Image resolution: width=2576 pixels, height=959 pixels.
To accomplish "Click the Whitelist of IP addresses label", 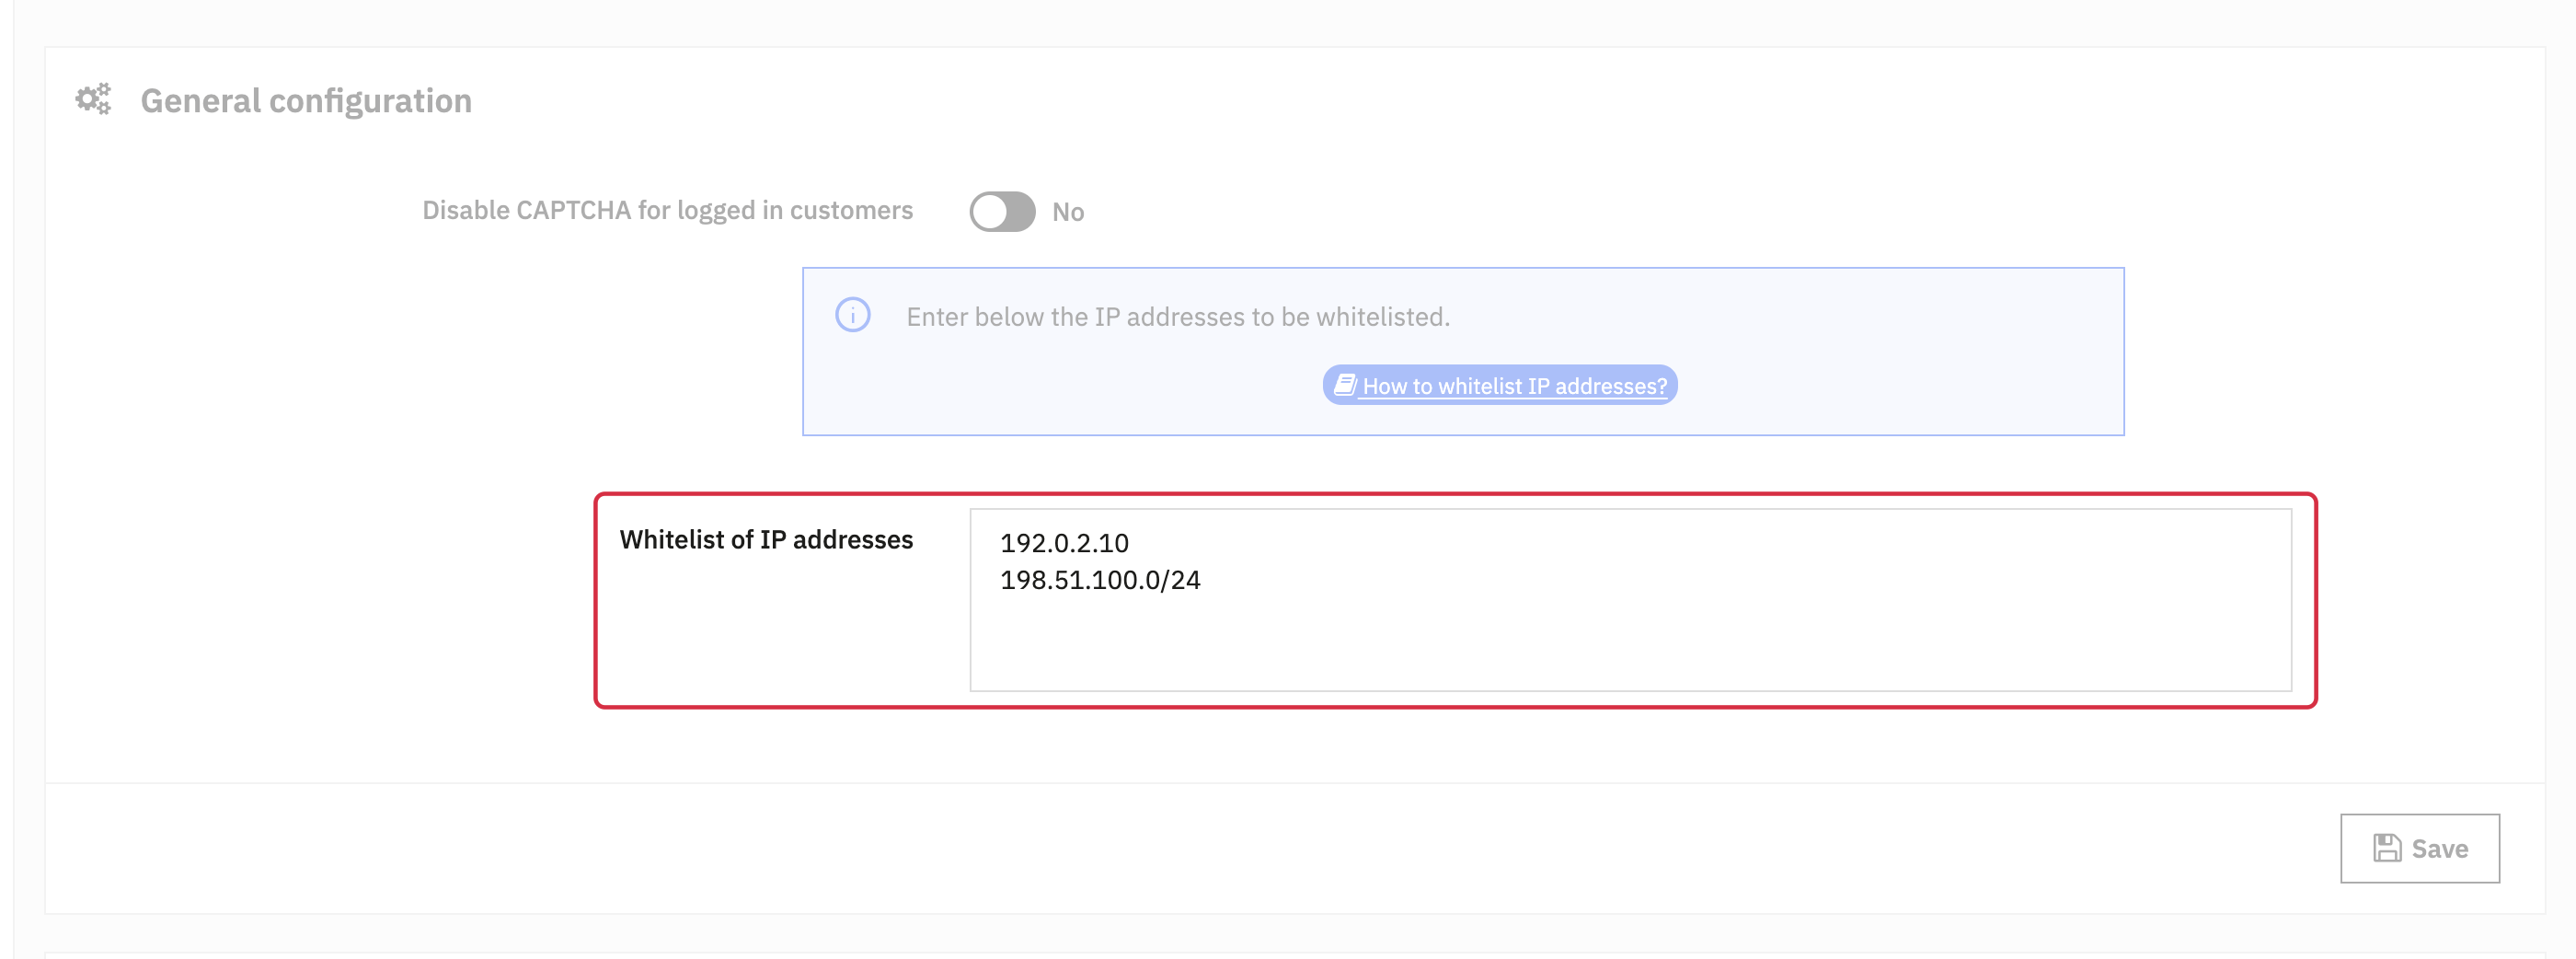I will pos(766,540).
